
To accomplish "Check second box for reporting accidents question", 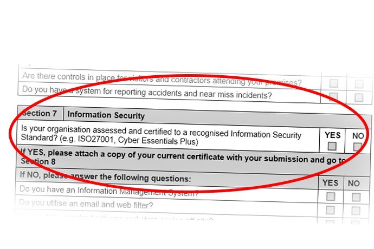I will 358,97.
